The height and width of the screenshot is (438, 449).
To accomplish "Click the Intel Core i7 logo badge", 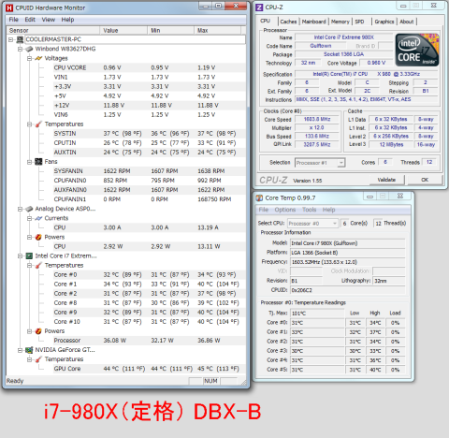I will (417, 50).
